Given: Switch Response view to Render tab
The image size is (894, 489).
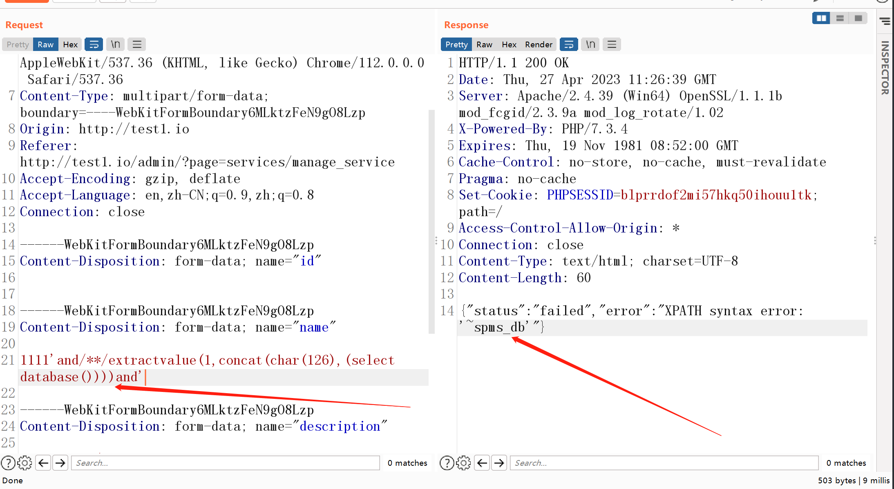Looking at the screenshot, I should click(539, 44).
